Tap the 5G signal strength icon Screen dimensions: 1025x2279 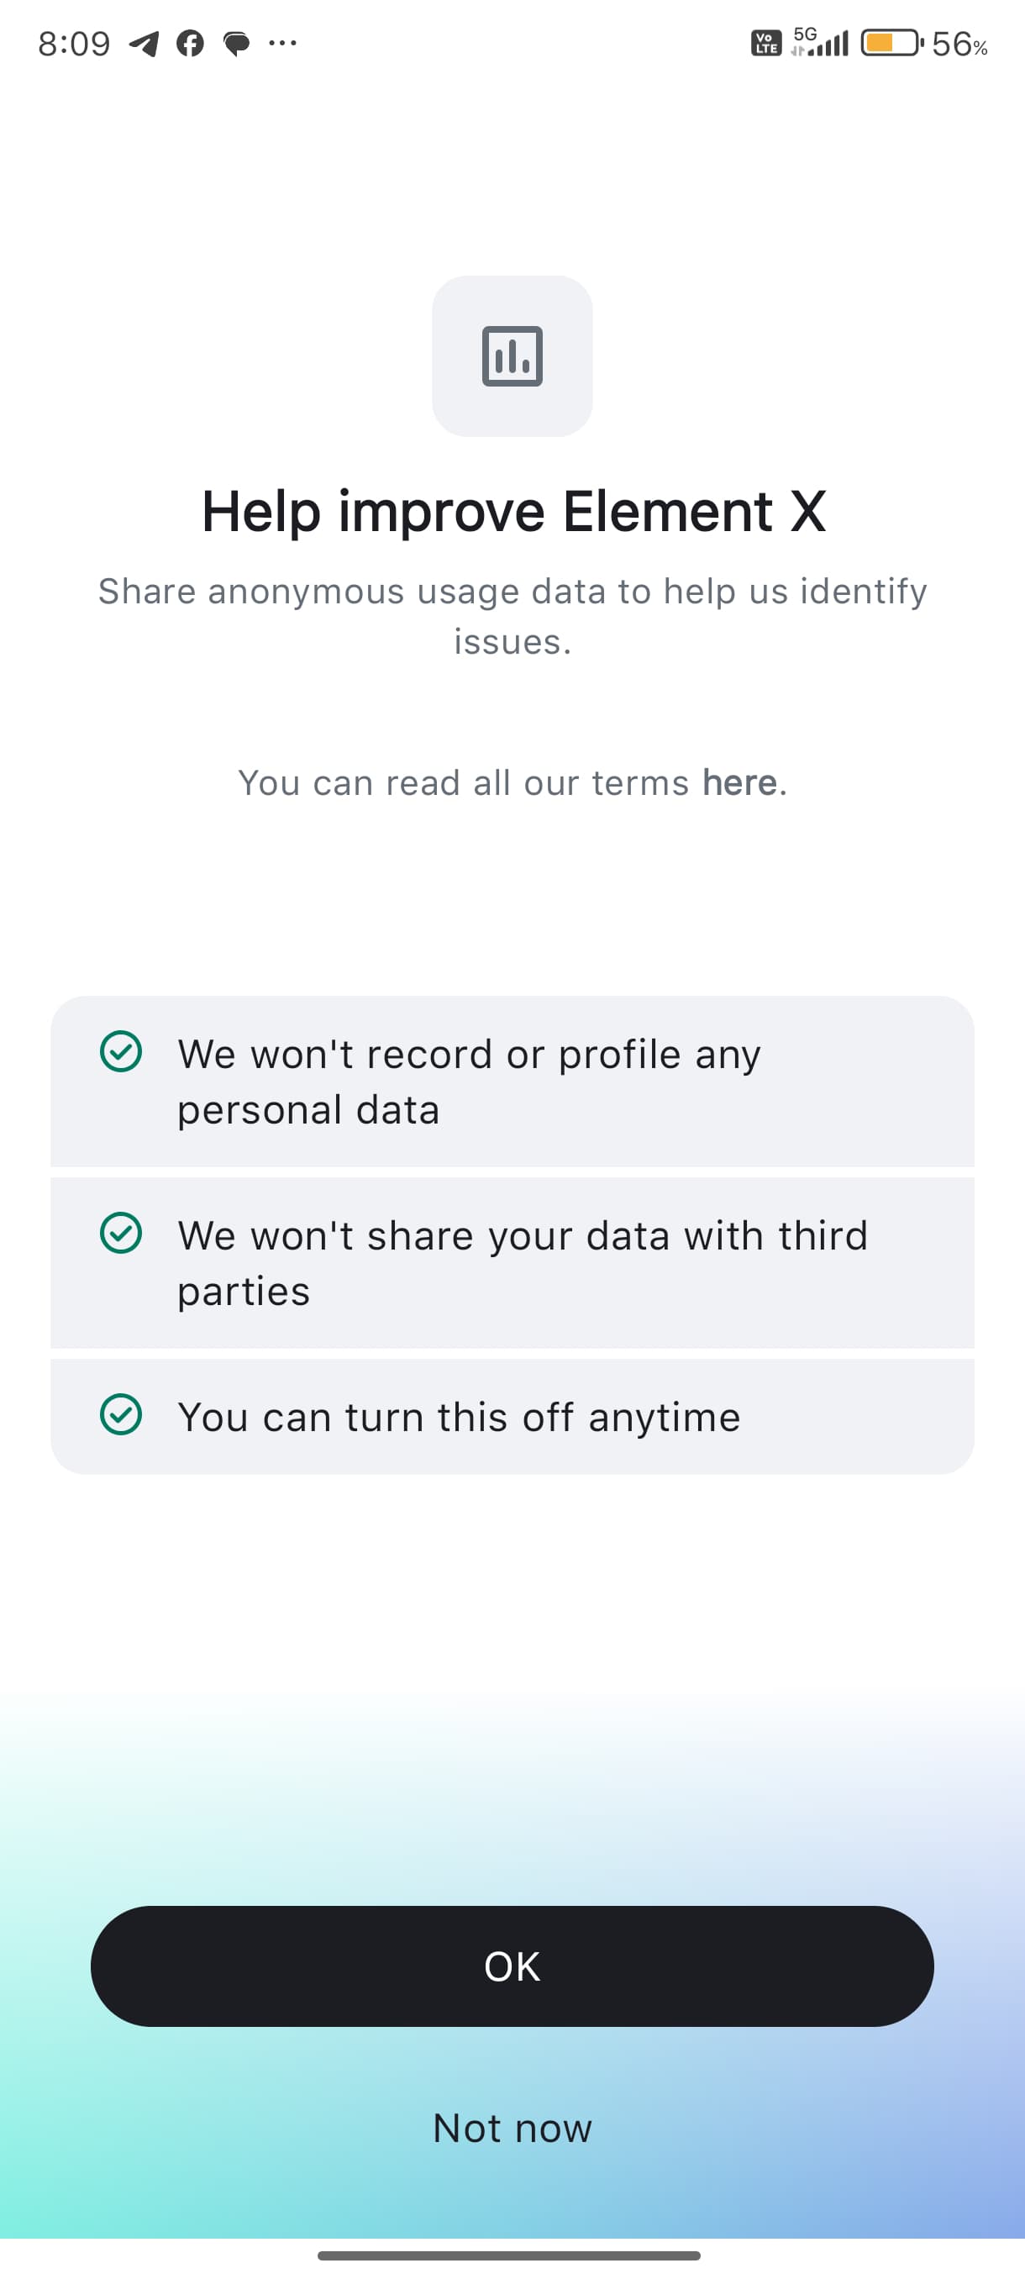click(820, 41)
